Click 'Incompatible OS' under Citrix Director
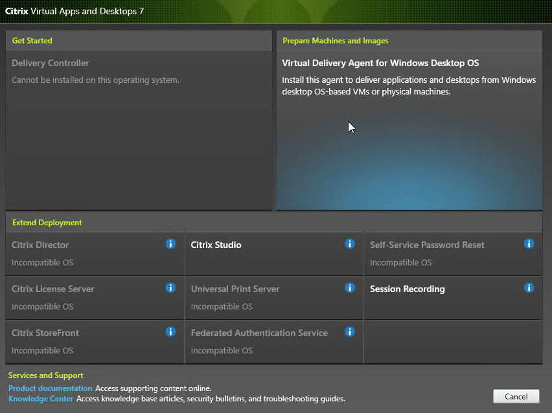 [x=42, y=262]
